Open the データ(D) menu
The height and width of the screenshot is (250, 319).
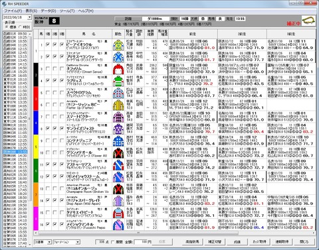coord(49,11)
